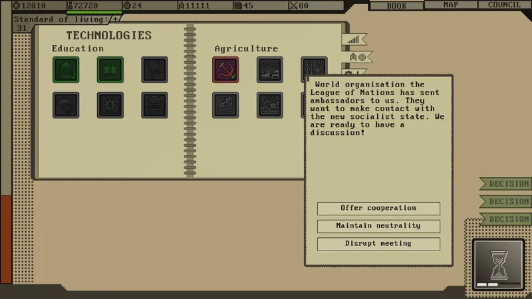Click the flag technology icon in Education
Image resolution: width=532 pixels, height=299 pixels.
[x=154, y=70]
